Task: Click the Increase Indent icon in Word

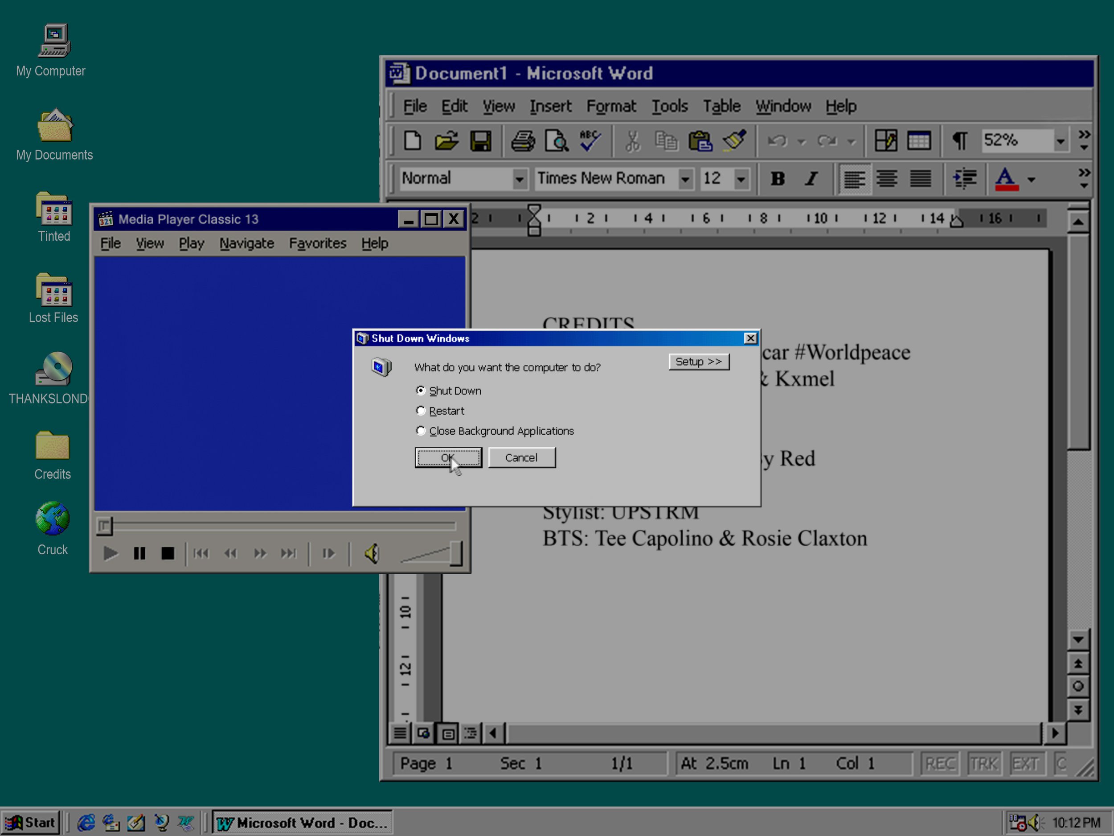Action: point(964,178)
